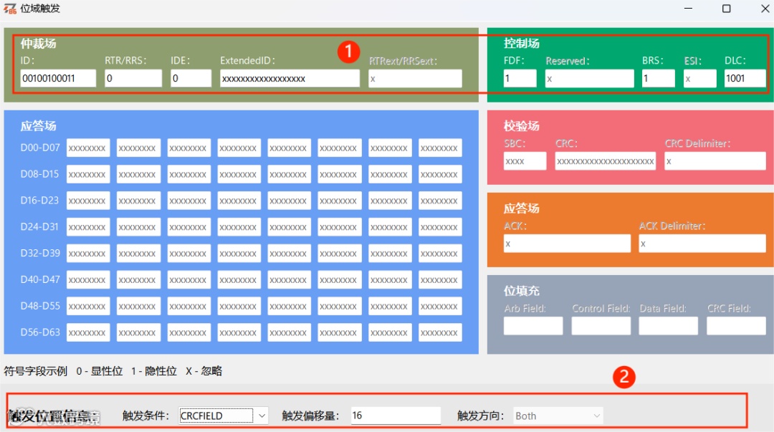Click the sixth byte field in row D56-D63
This screenshot has width=774, height=432.
[339, 332]
